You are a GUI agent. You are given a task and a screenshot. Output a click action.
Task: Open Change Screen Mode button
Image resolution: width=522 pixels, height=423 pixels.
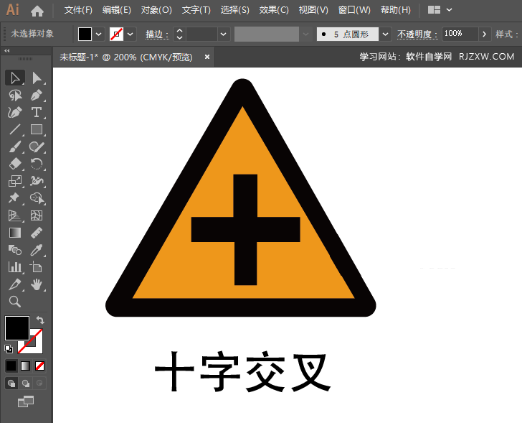click(x=26, y=401)
